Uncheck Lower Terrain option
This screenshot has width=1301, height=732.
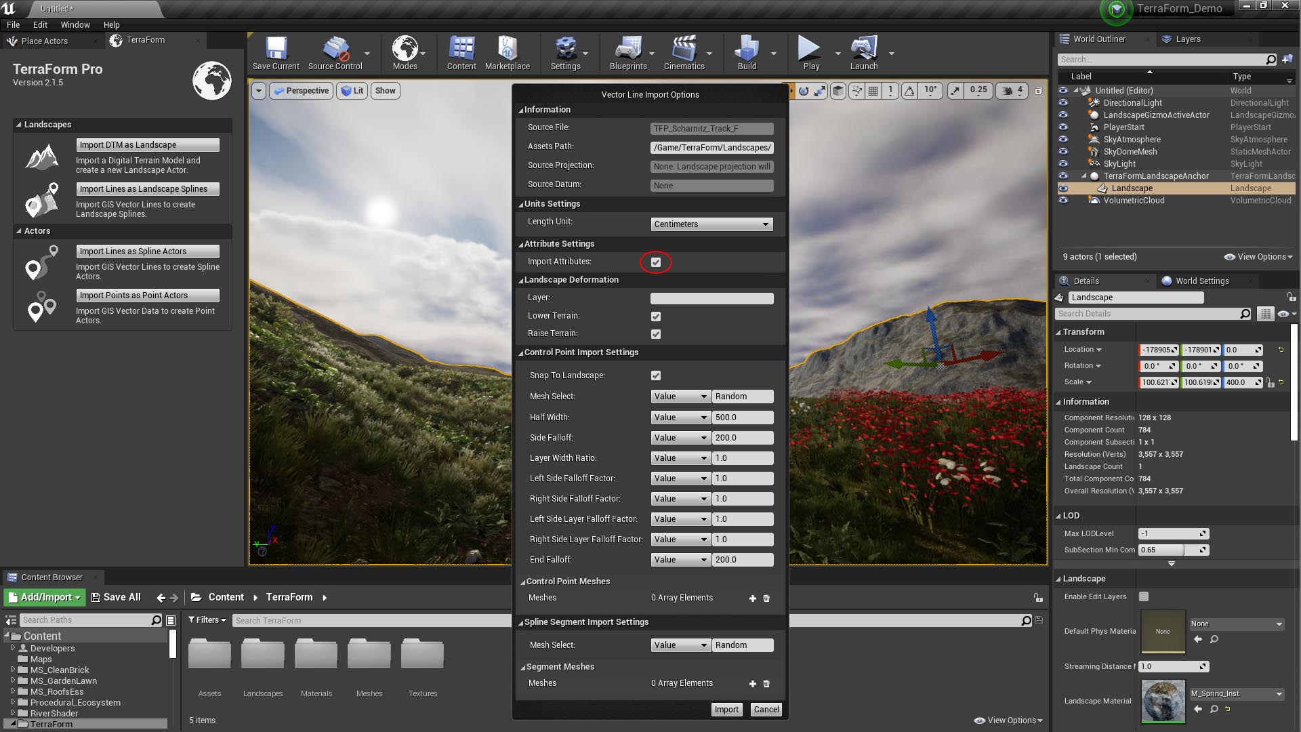coord(656,317)
